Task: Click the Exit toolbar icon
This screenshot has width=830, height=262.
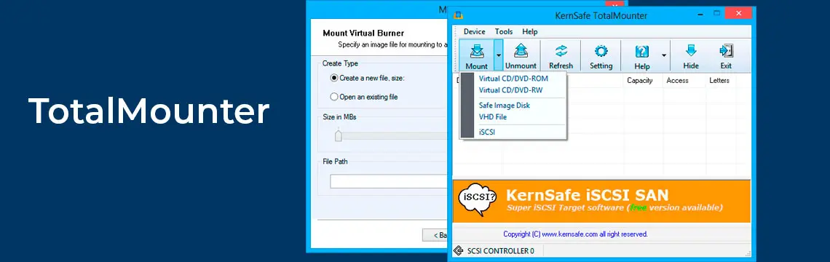Action: coord(726,51)
